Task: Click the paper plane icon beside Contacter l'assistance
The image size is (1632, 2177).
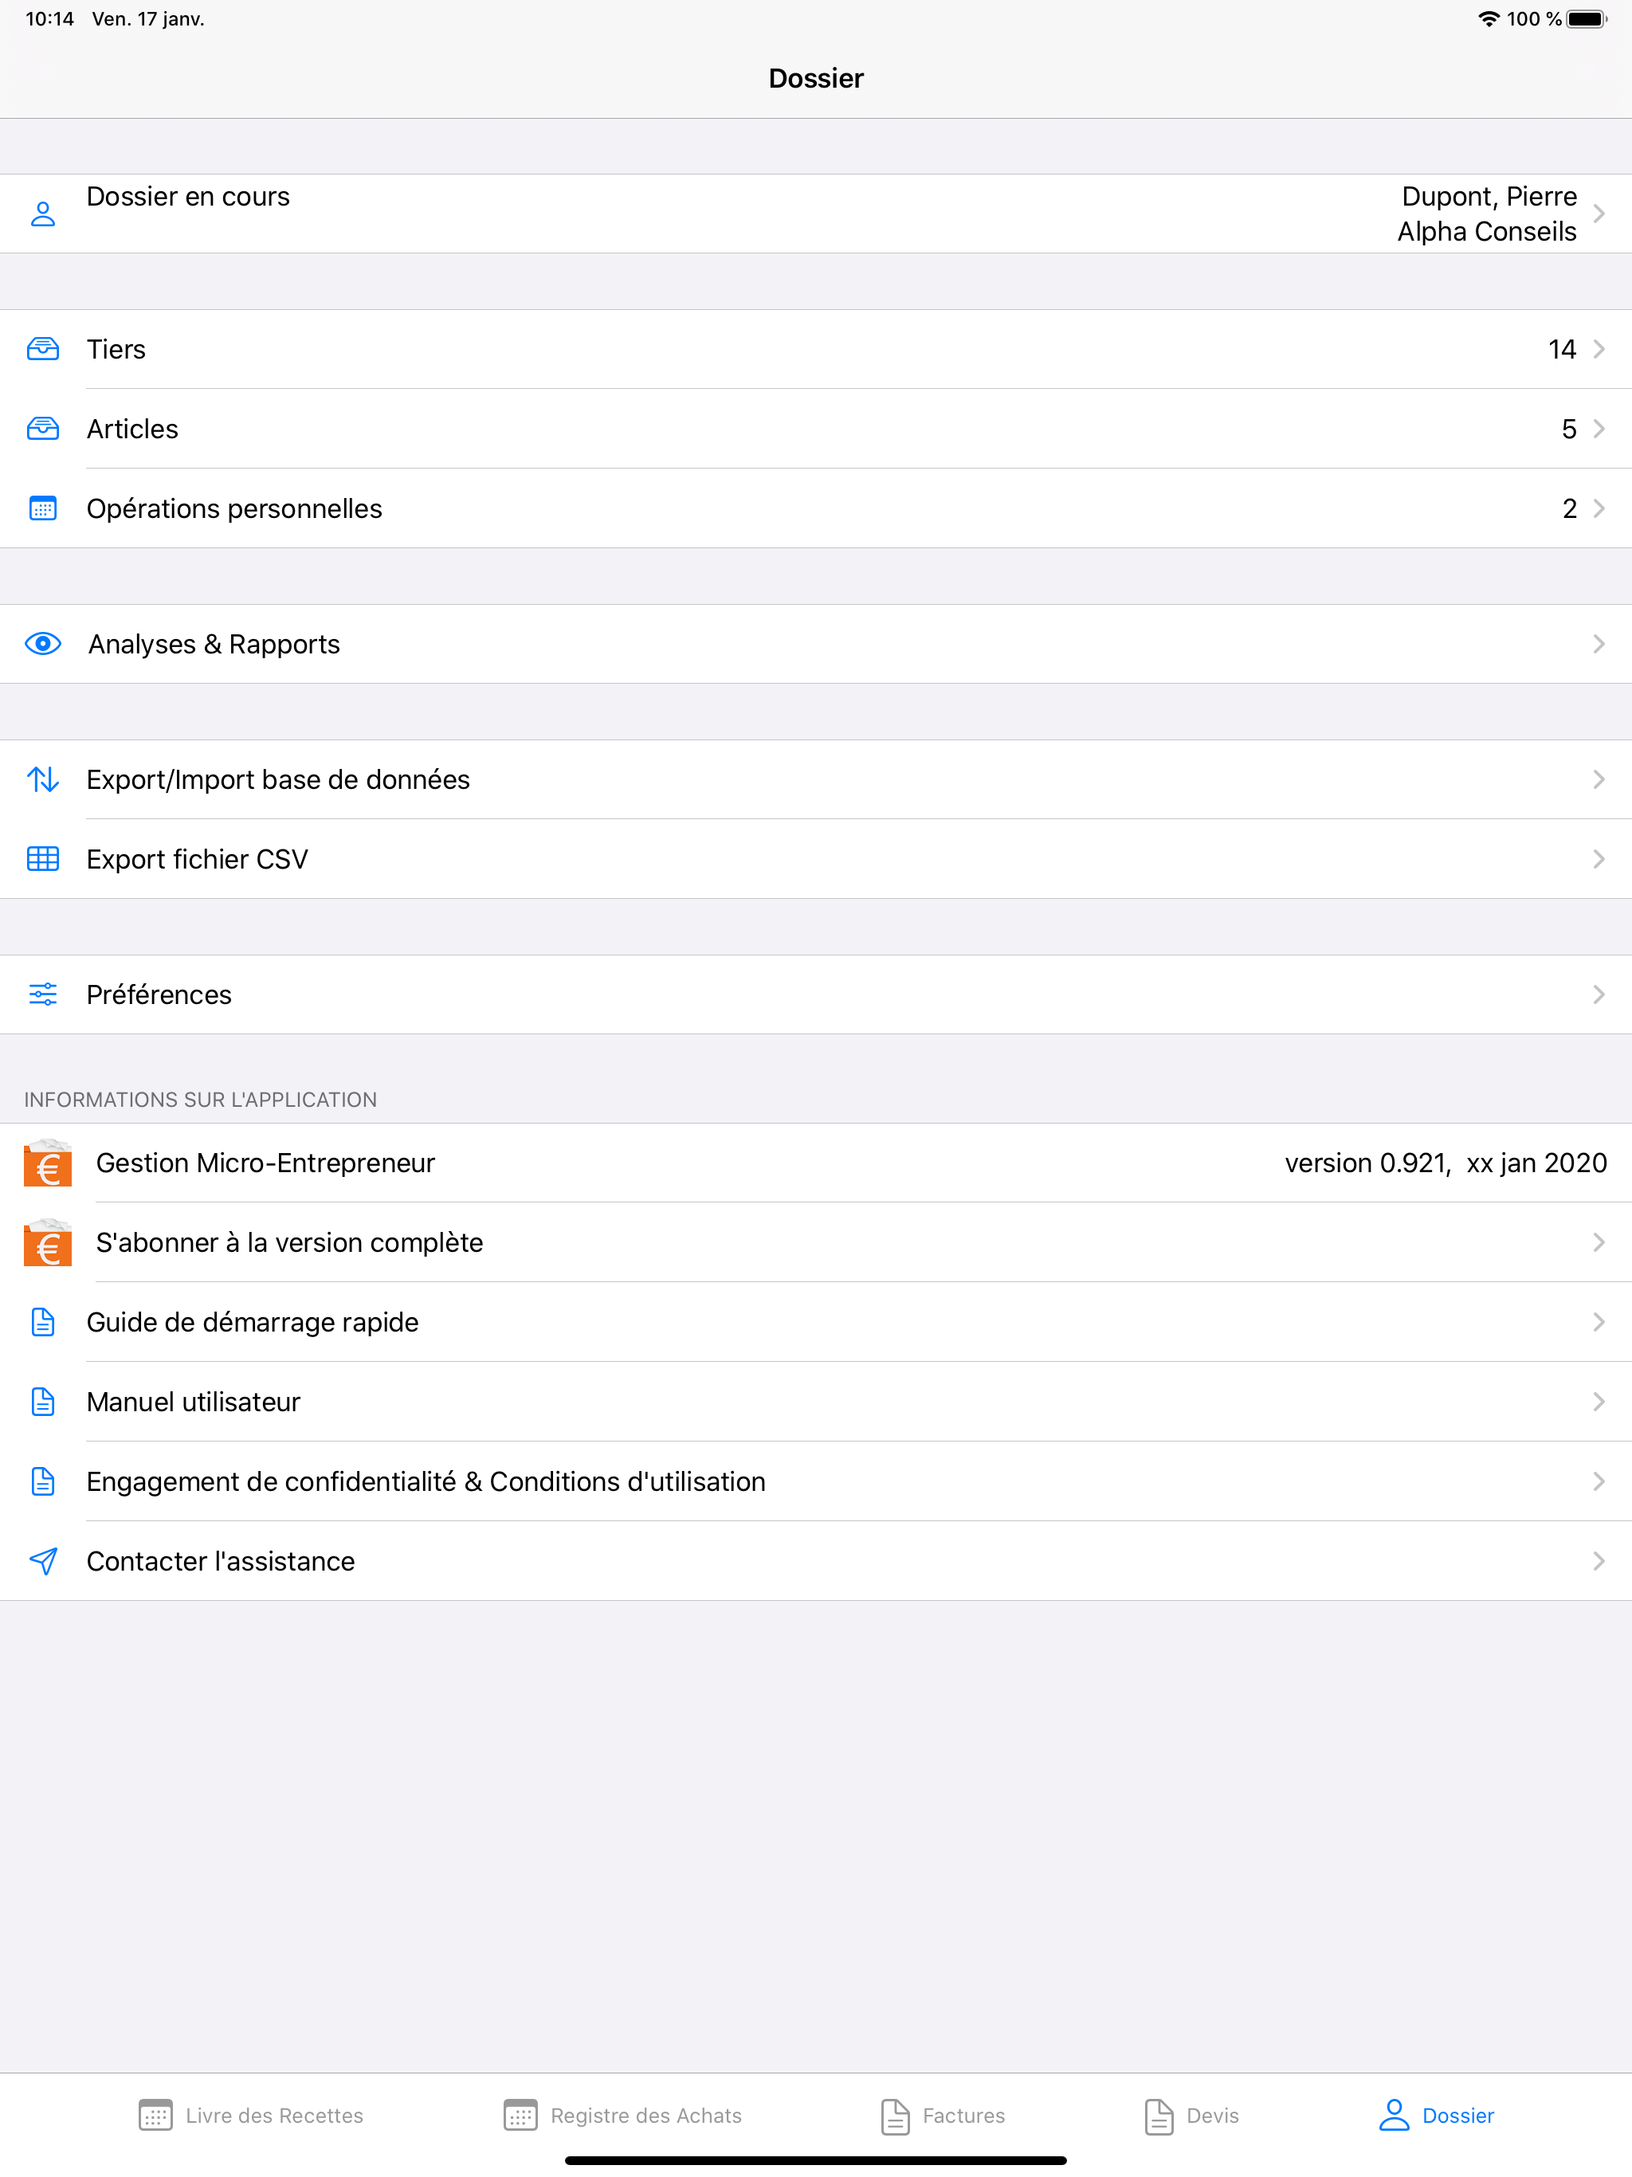Action: tap(43, 1560)
